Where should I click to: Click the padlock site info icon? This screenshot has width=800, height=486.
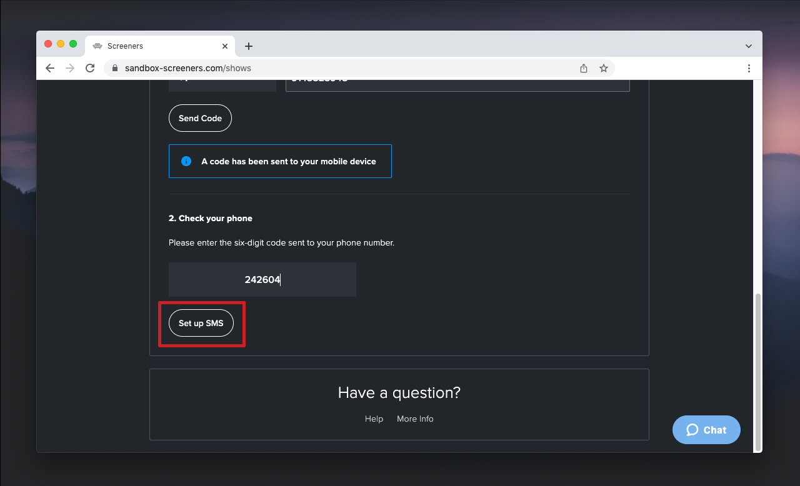click(x=114, y=68)
